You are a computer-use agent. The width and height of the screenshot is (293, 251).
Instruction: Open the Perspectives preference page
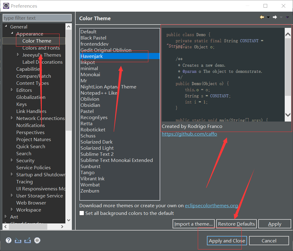pyautogui.click(x=30, y=133)
